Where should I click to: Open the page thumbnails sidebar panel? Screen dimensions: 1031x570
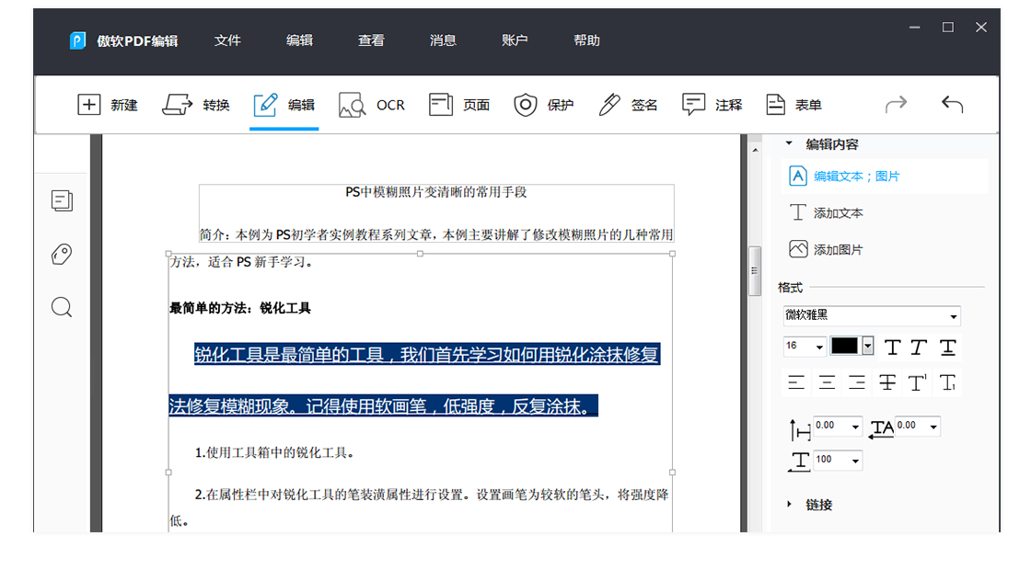(x=62, y=200)
